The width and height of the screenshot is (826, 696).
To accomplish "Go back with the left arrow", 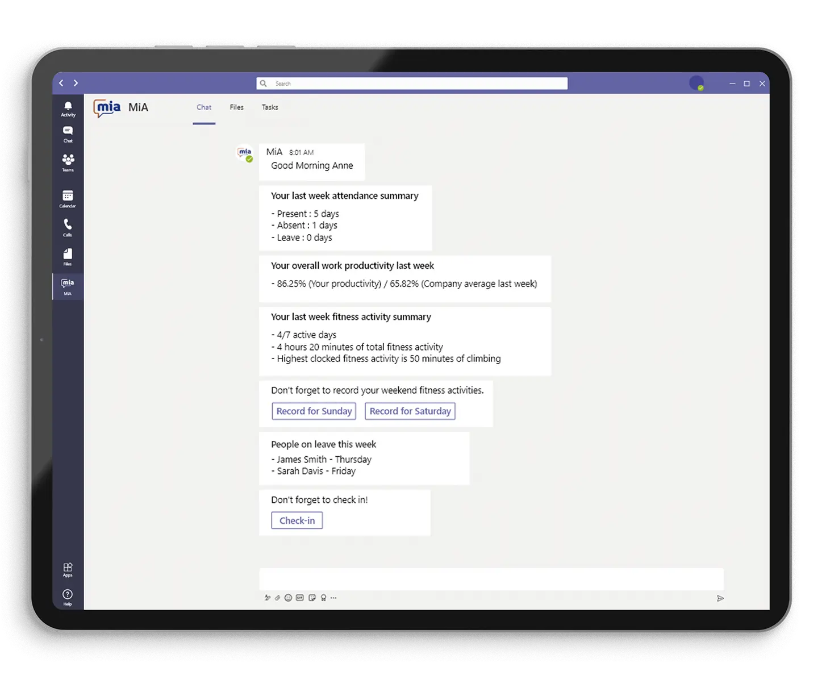I will tap(61, 83).
